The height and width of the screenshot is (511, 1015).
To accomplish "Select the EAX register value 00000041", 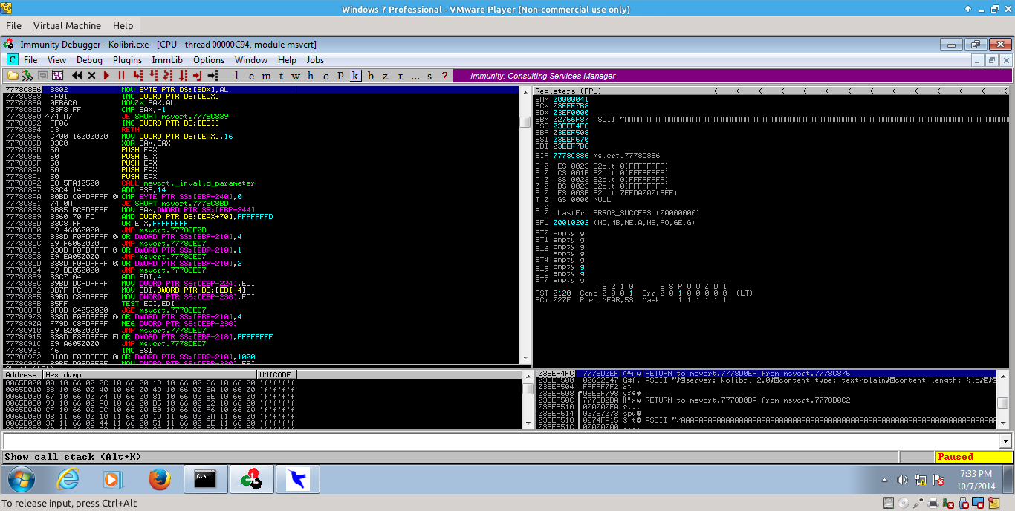I will (x=571, y=99).
